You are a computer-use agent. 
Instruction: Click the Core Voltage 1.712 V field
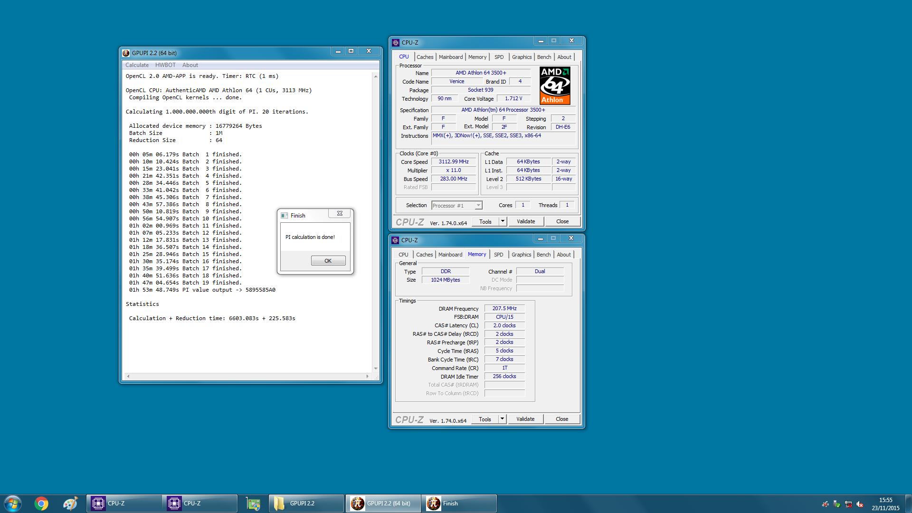click(x=513, y=99)
